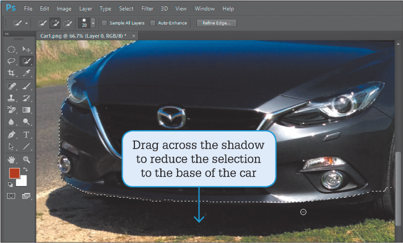403x243 pixels.
Task: Open the brush size picker dropdown arrow
Action: point(93,23)
